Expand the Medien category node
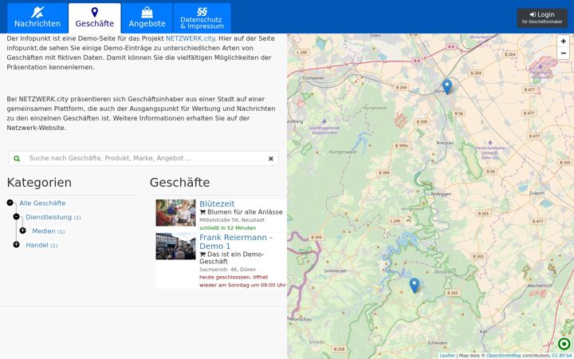 coord(22,231)
